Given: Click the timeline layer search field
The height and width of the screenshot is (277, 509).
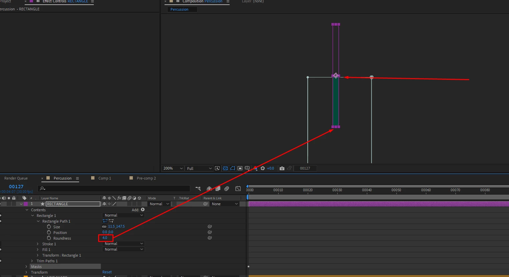Looking at the screenshot, I should [x=114, y=189].
